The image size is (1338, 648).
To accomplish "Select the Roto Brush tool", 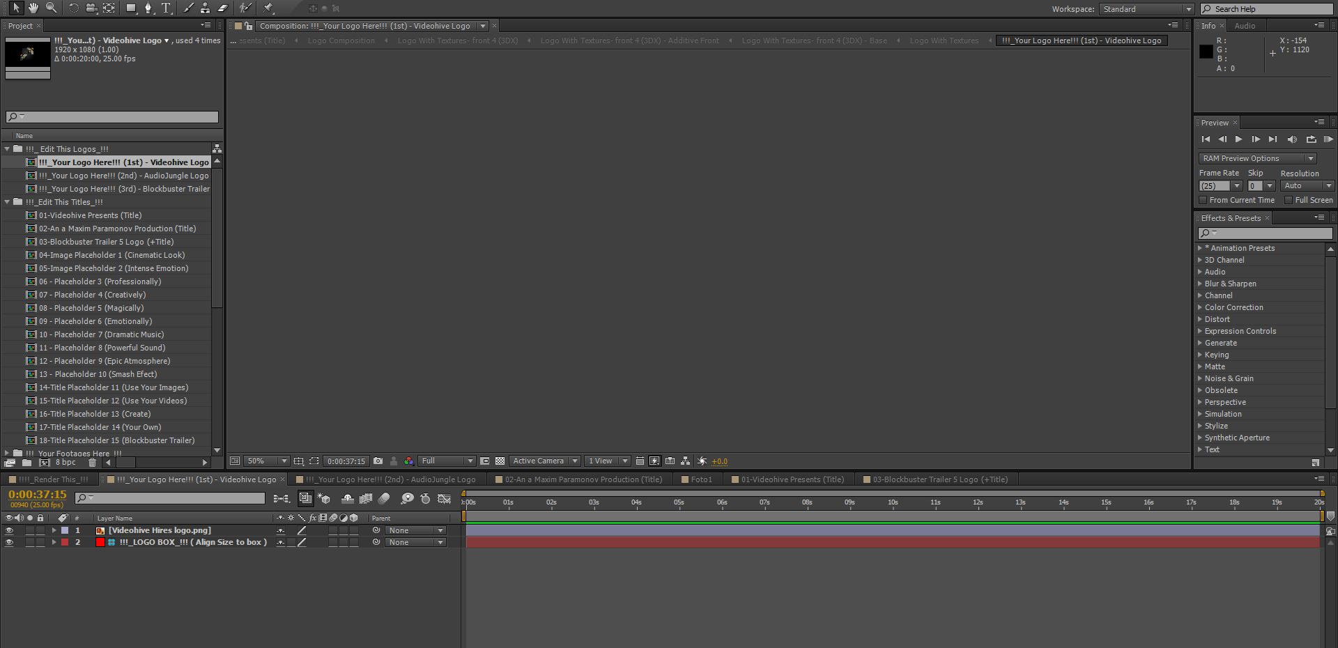I will tap(245, 8).
